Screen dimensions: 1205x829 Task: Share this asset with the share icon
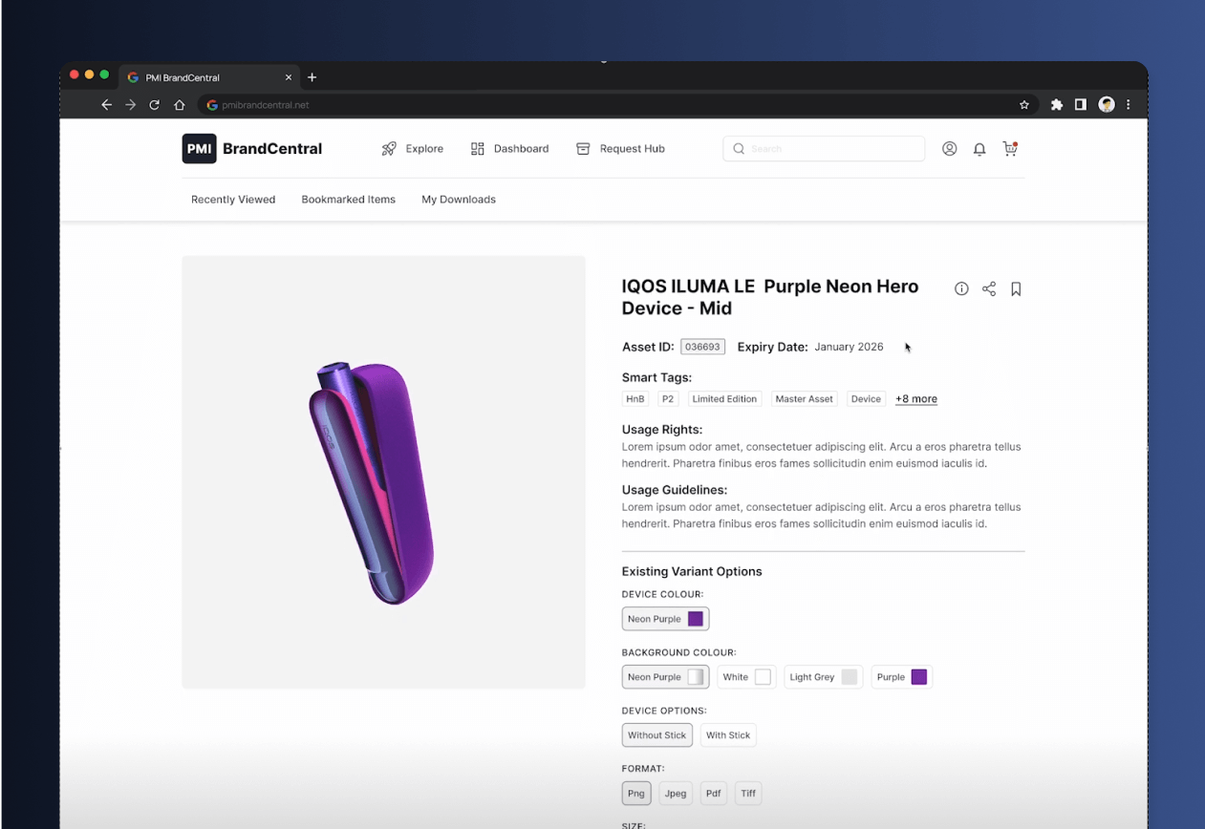[x=989, y=289]
